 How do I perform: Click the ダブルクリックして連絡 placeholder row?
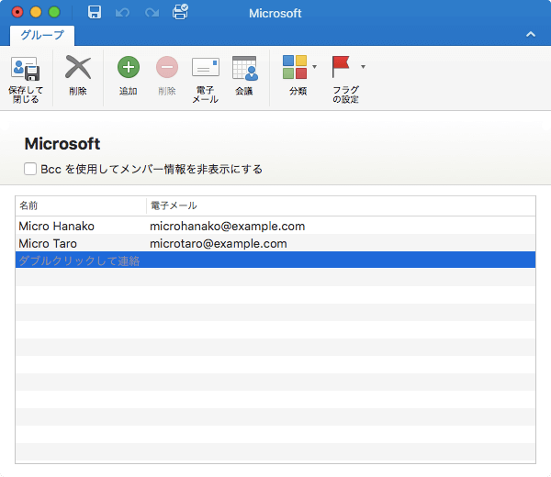click(275, 261)
